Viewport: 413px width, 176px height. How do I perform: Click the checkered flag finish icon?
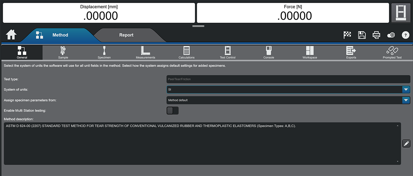click(347, 35)
